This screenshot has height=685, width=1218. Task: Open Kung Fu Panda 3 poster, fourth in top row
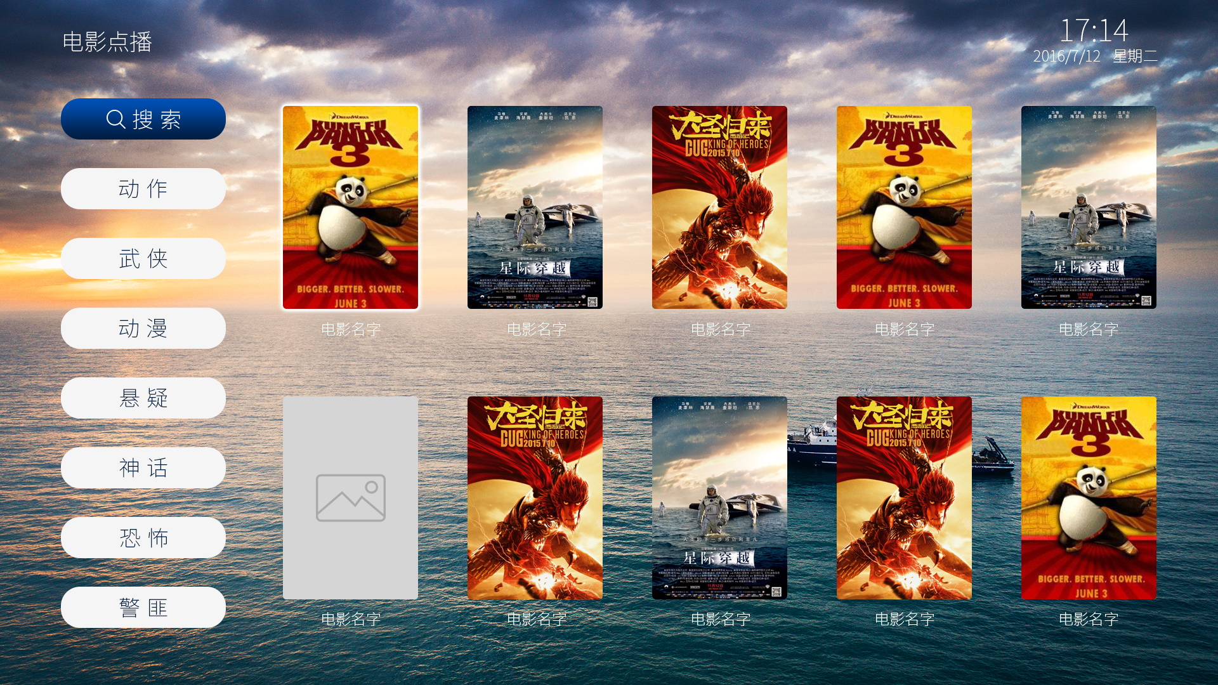coord(904,207)
